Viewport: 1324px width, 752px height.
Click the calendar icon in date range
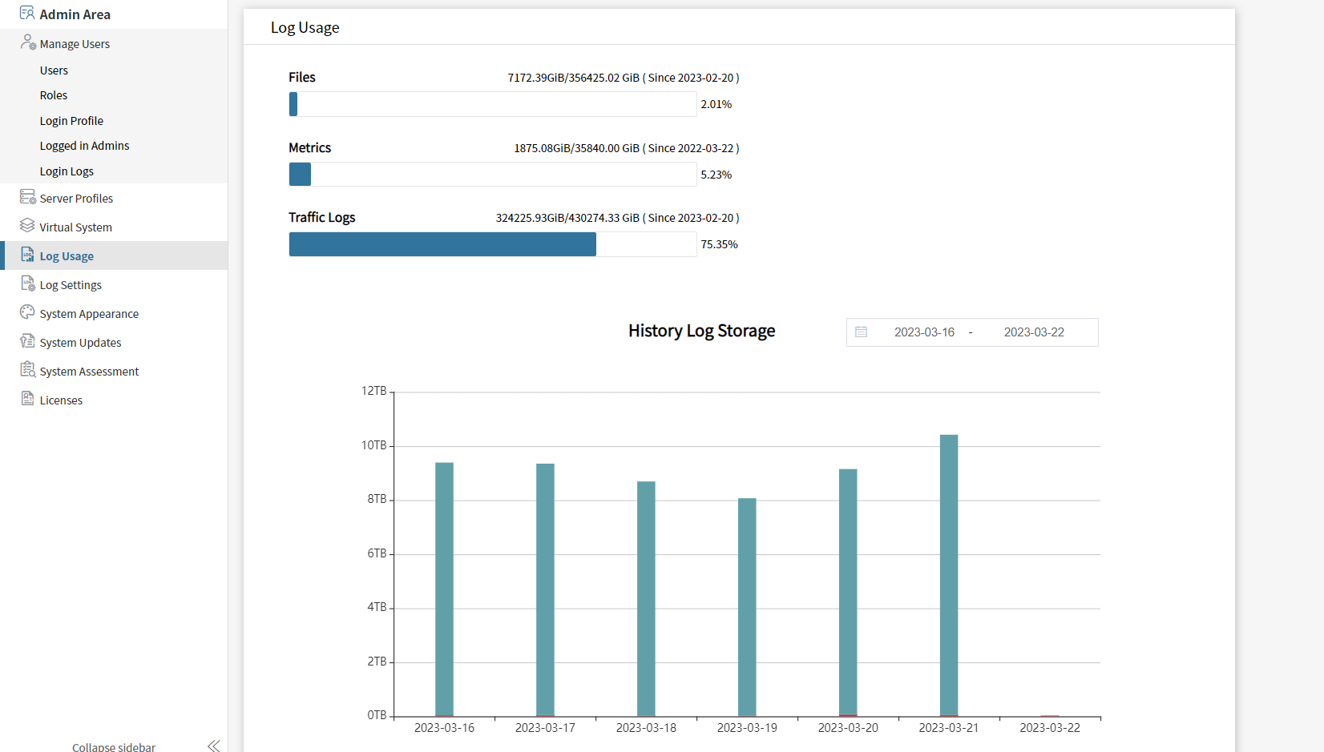[861, 332]
